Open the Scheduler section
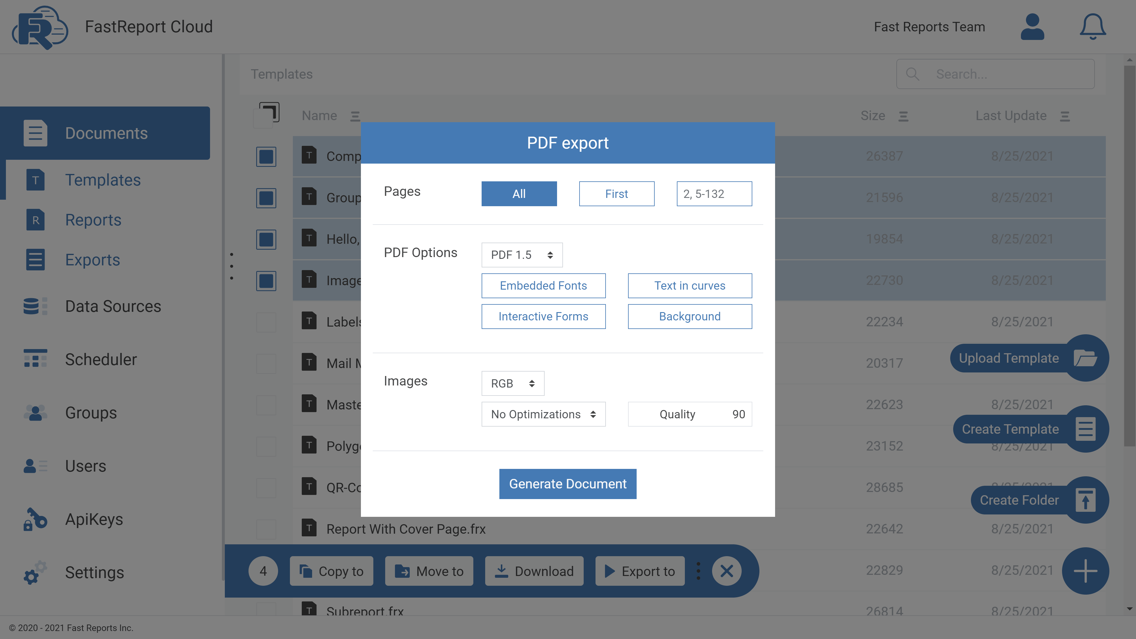The image size is (1136, 639). pos(101,359)
